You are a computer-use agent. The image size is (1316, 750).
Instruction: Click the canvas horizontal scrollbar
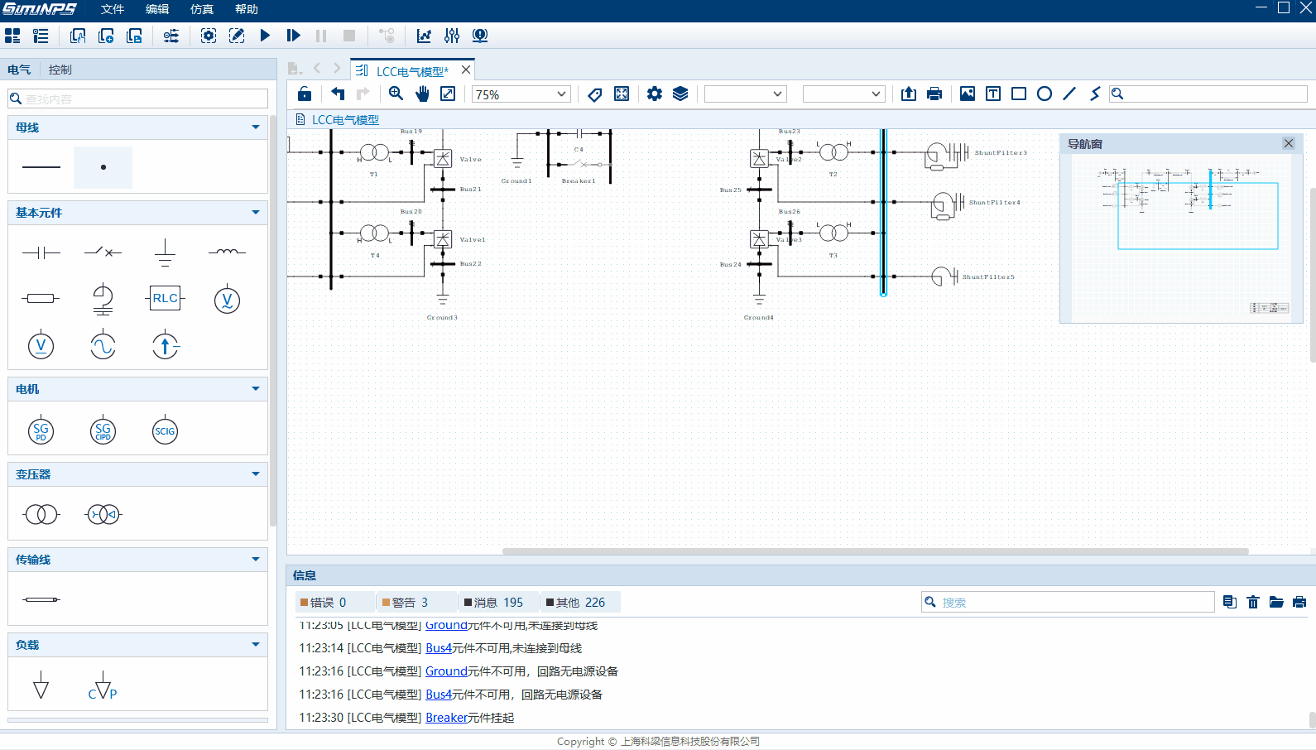(x=874, y=551)
